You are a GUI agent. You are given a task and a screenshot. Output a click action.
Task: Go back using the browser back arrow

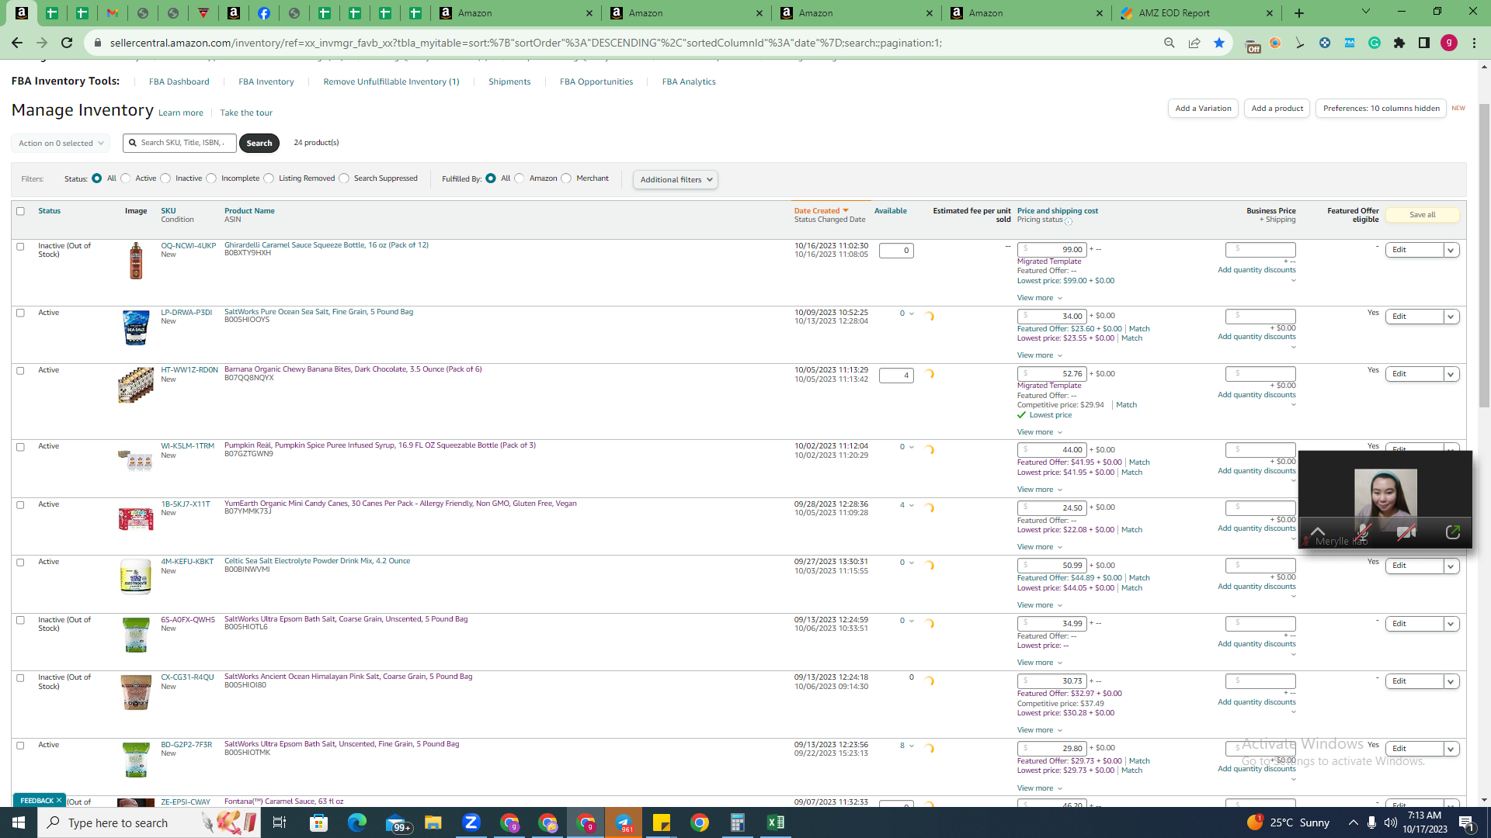[x=17, y=43]
